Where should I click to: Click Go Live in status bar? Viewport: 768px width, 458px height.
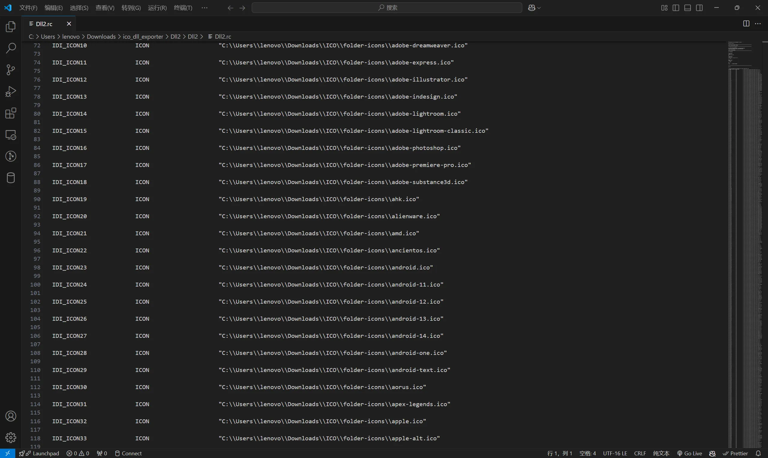tap(690, 453)
